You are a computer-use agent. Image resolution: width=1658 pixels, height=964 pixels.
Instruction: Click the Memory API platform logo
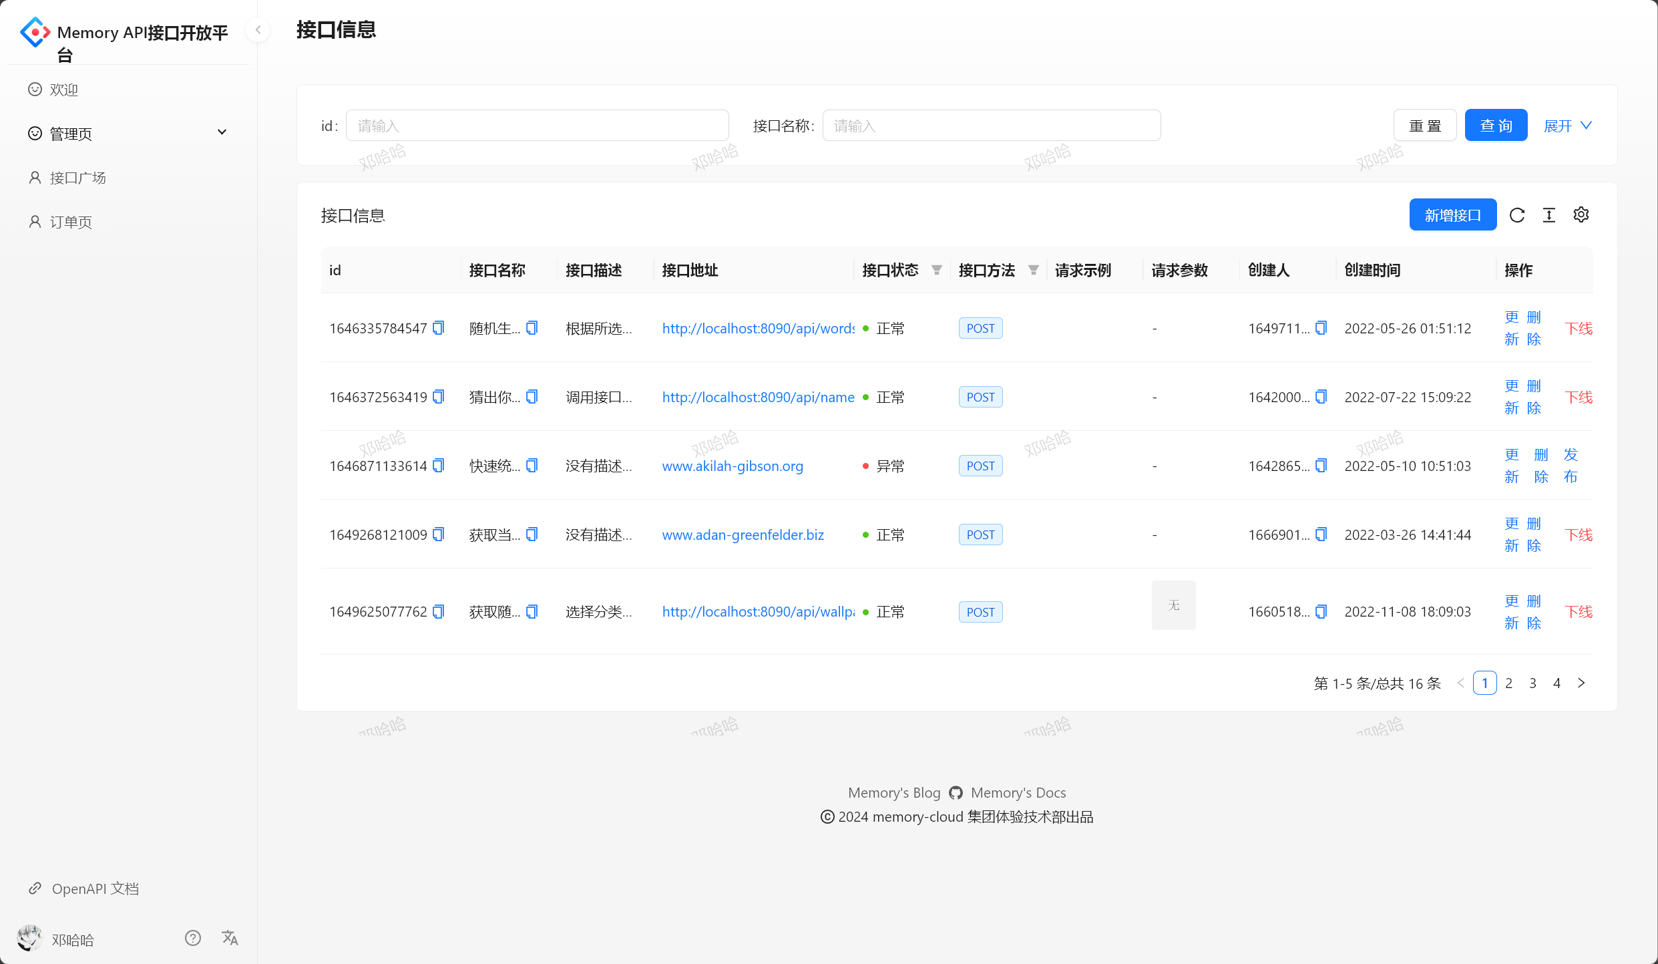pyautogui.click(x=35, y=32)
